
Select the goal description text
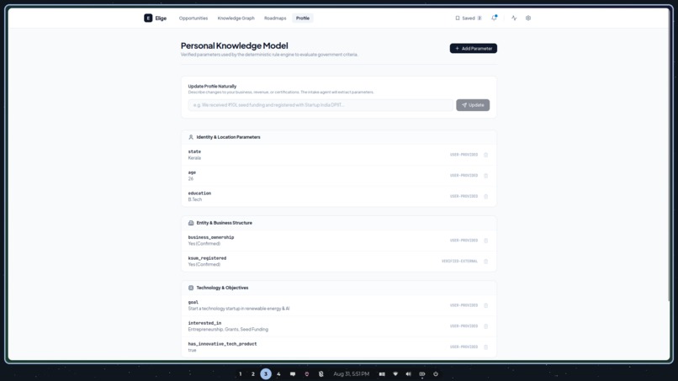pyautogui.click(x=239, y=309)
